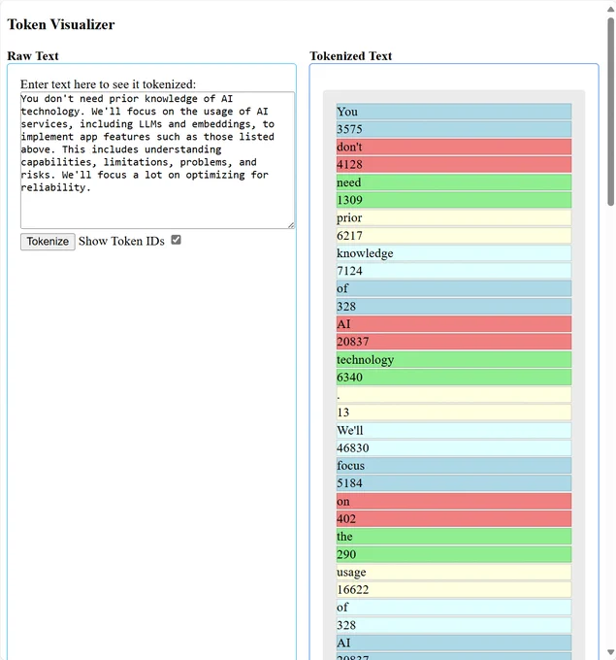Click the Tokenize button

tap(48, 242)
